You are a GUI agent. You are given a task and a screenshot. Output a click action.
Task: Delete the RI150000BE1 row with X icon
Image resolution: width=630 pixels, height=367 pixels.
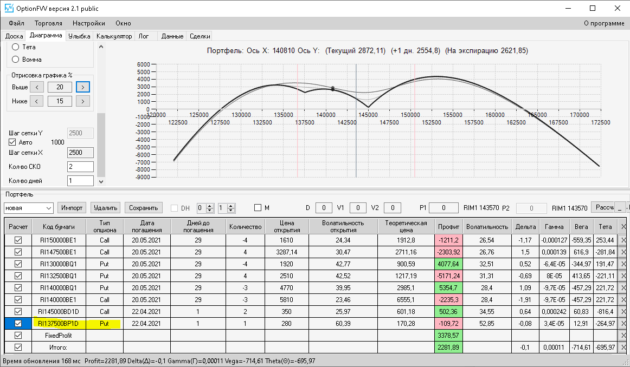pos(623,240)
